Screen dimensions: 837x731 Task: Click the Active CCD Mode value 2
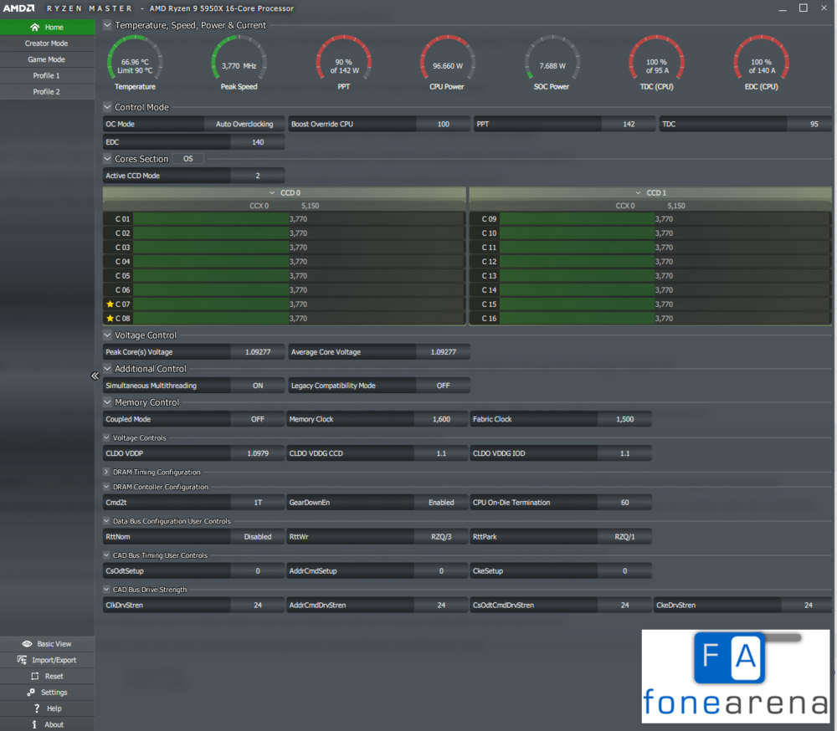tap(258, 176)
